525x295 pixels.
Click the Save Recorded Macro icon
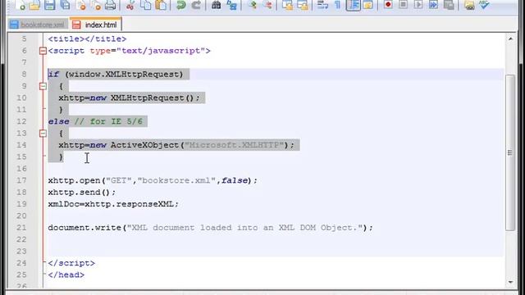[x=449, y=5]
